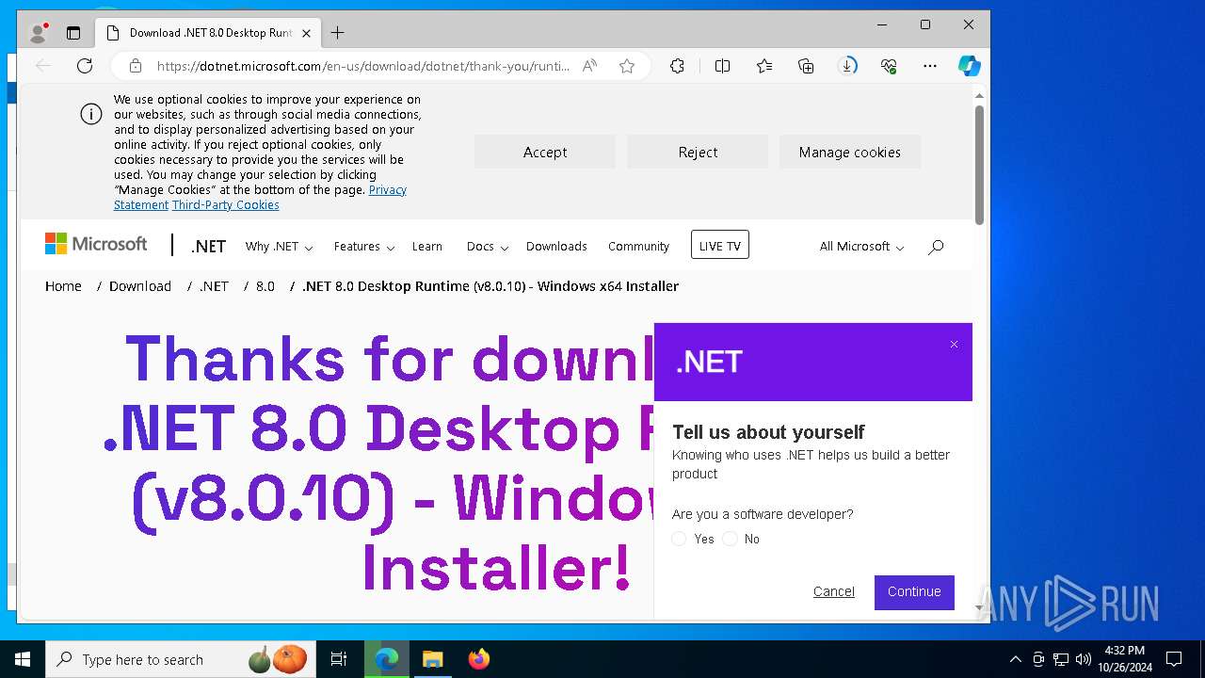Viewport: 1205px width, 678px height.
Task: Open the LIVE TV button
Action: 720,245
